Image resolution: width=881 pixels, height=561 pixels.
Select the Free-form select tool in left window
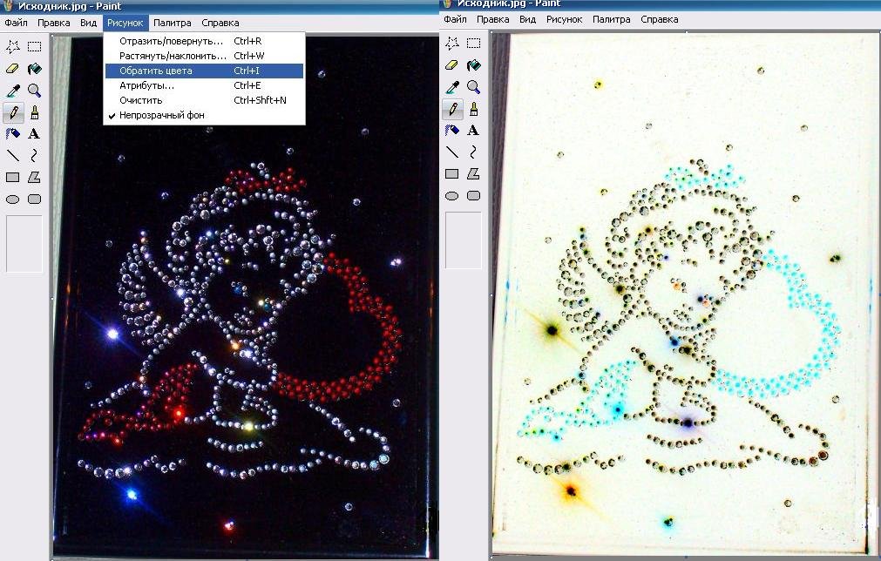(13, 46)
